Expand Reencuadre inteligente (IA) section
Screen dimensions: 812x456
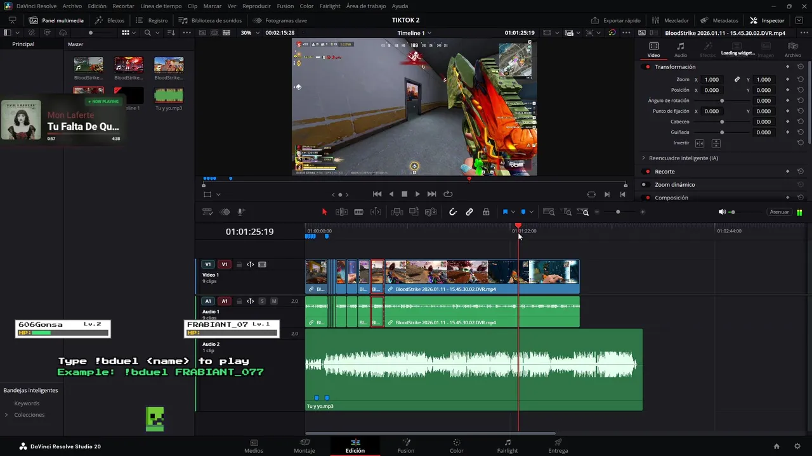coord(643,158)
